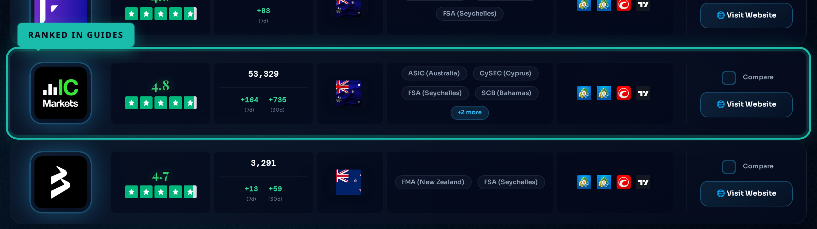Click the cTrader icon in the IC Markets row
Viewport: 817px width, 229px height.
(x=623, y=93)
